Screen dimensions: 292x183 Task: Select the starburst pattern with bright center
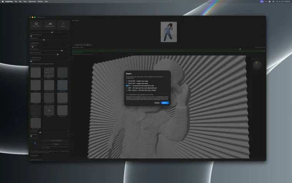click(49, 110)
